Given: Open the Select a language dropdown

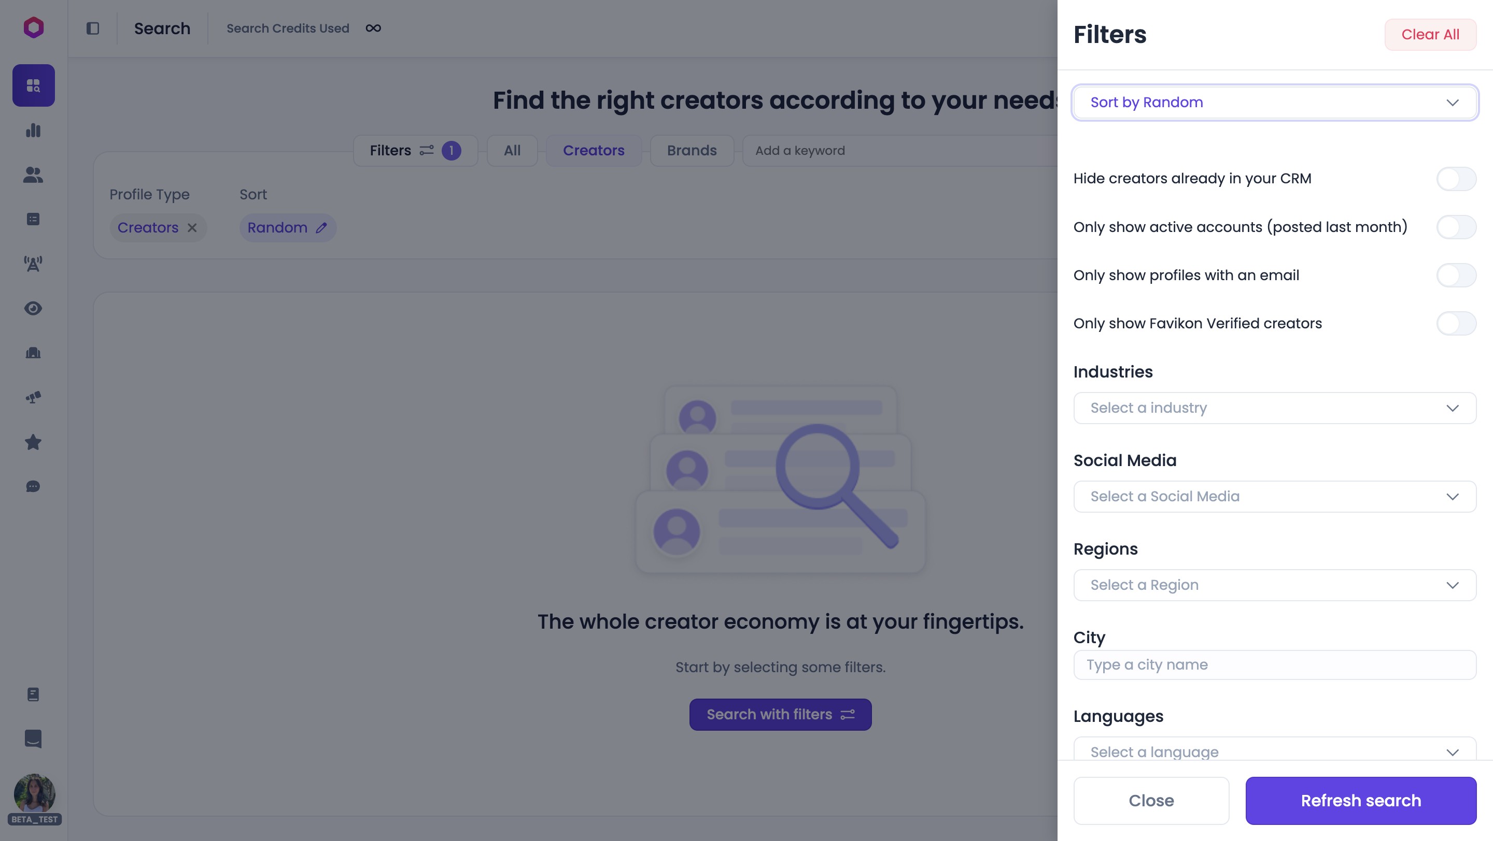Looking at the screenshot, I should [1275, 749].
